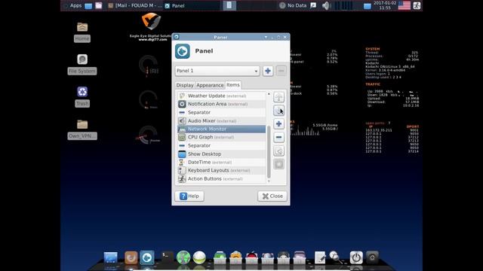Viewport: 483px width, 271px height.
Task: Click No Data weather indicator
Action: click(293, 5)
